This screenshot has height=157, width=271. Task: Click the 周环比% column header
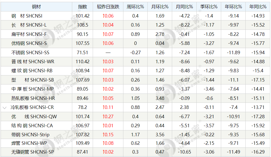coord(135,7)
